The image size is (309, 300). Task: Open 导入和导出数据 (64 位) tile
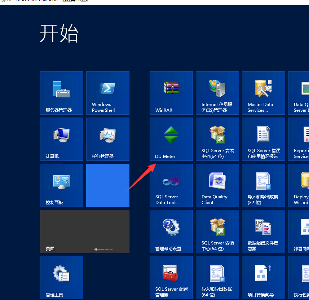(217, 277)
